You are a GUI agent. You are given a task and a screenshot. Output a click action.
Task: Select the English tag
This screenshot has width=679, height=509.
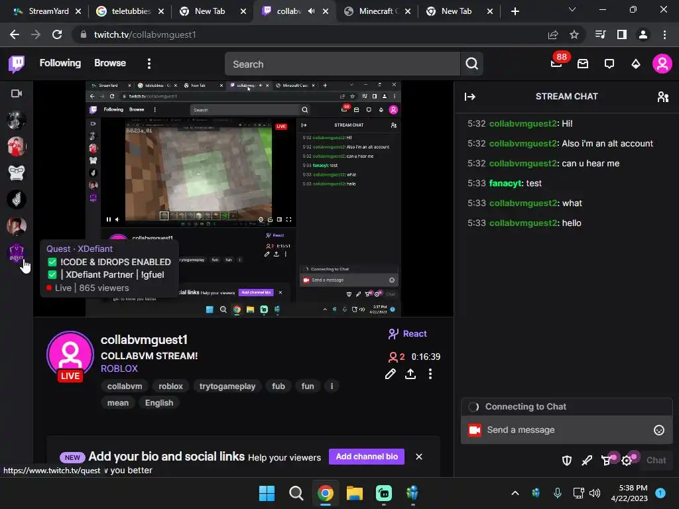coord(159,403)
